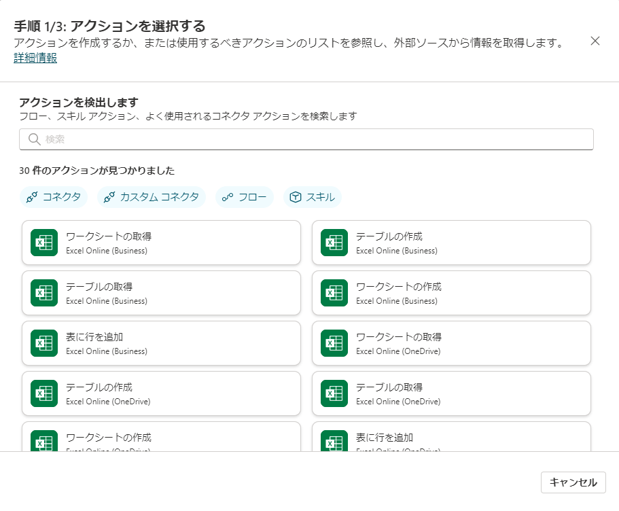Open the 詳細情報 link
This screenshot has width=619, height=511.
35,58
